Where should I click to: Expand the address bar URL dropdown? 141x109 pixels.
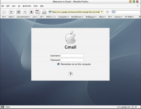pos(102,12)
